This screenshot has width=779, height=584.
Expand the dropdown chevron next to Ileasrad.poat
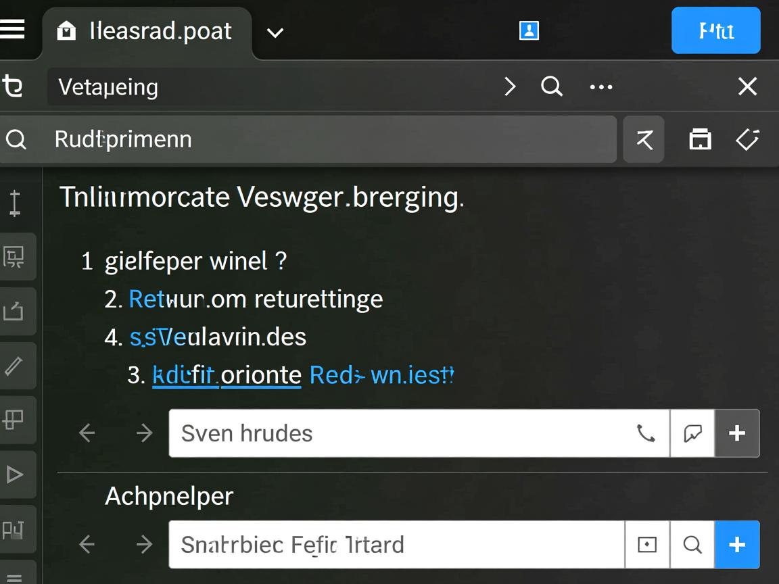pos(275,32)
